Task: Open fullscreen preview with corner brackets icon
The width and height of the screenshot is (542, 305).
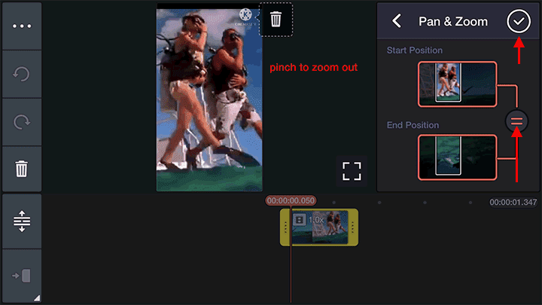Action: [x=352, y=171]
